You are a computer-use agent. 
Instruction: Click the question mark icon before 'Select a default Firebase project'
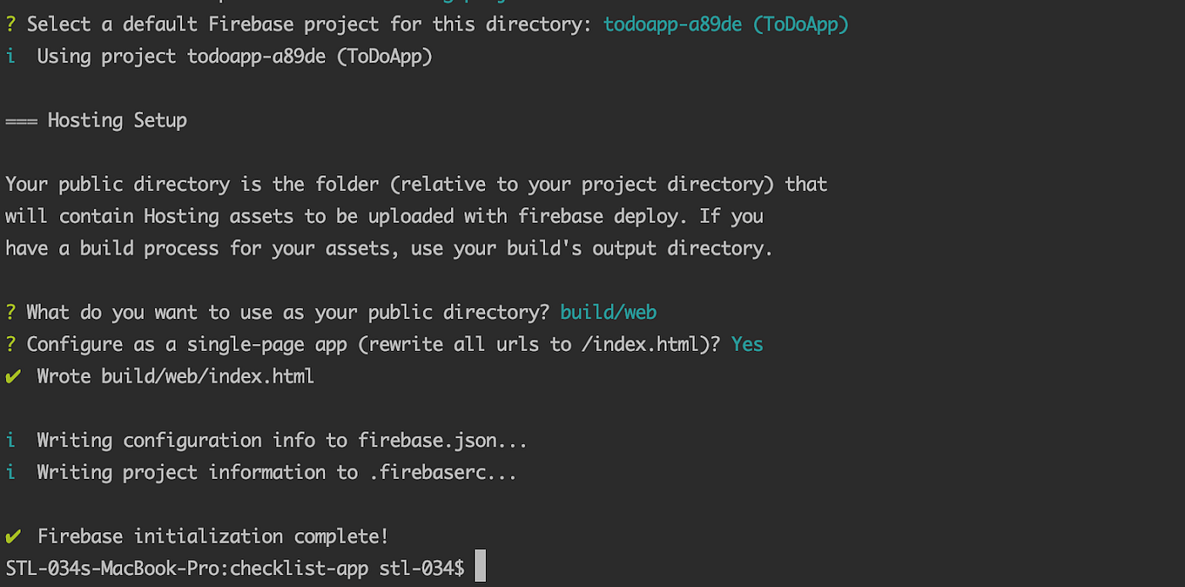pyautogui.click(x=10, y=25)
